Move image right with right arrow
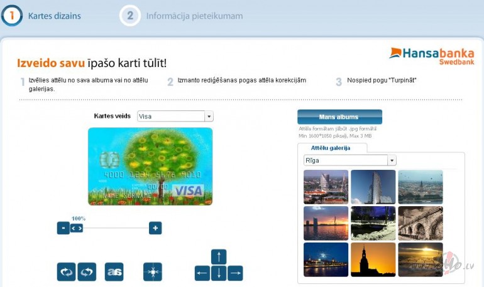This screenshot has height=287, width=484. pos(235,273)
